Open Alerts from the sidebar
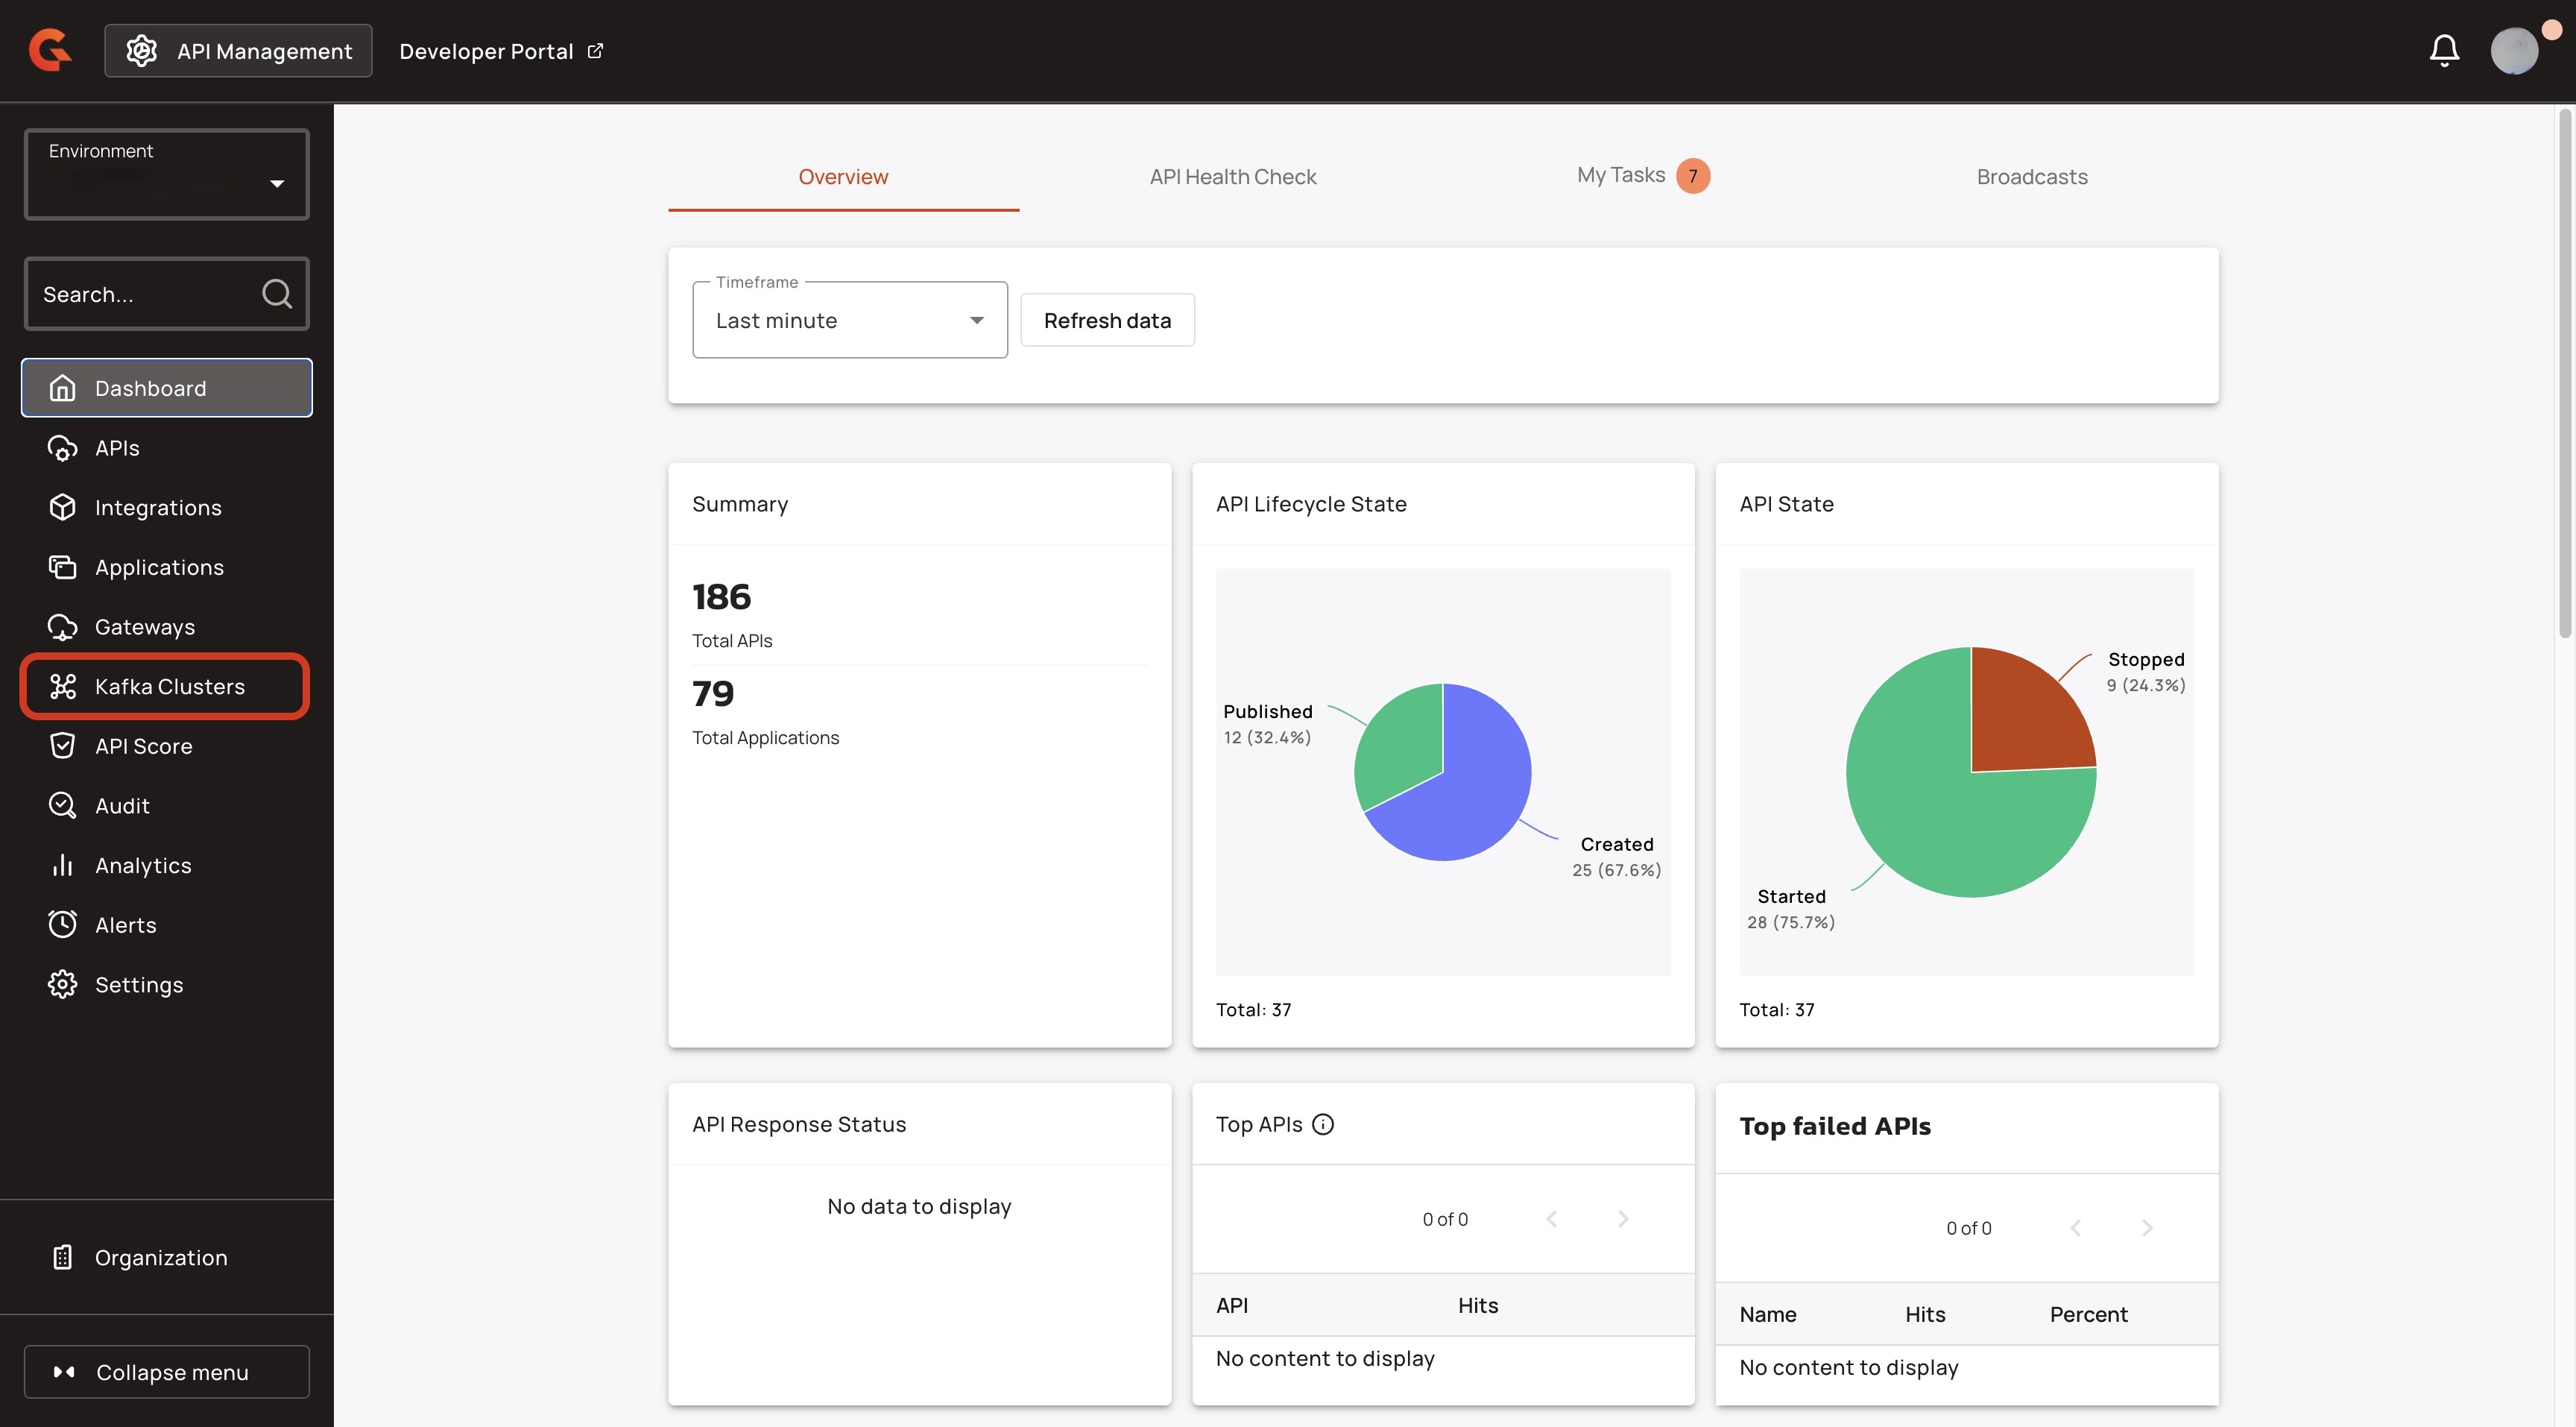The width and height of the screenshot is (2576, 1427). pos(125,925)
